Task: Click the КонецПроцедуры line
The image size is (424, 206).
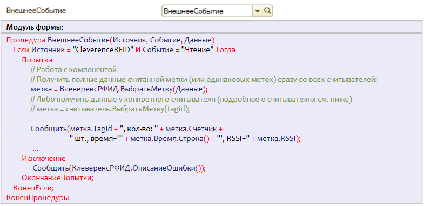Action: coord(37,197)
